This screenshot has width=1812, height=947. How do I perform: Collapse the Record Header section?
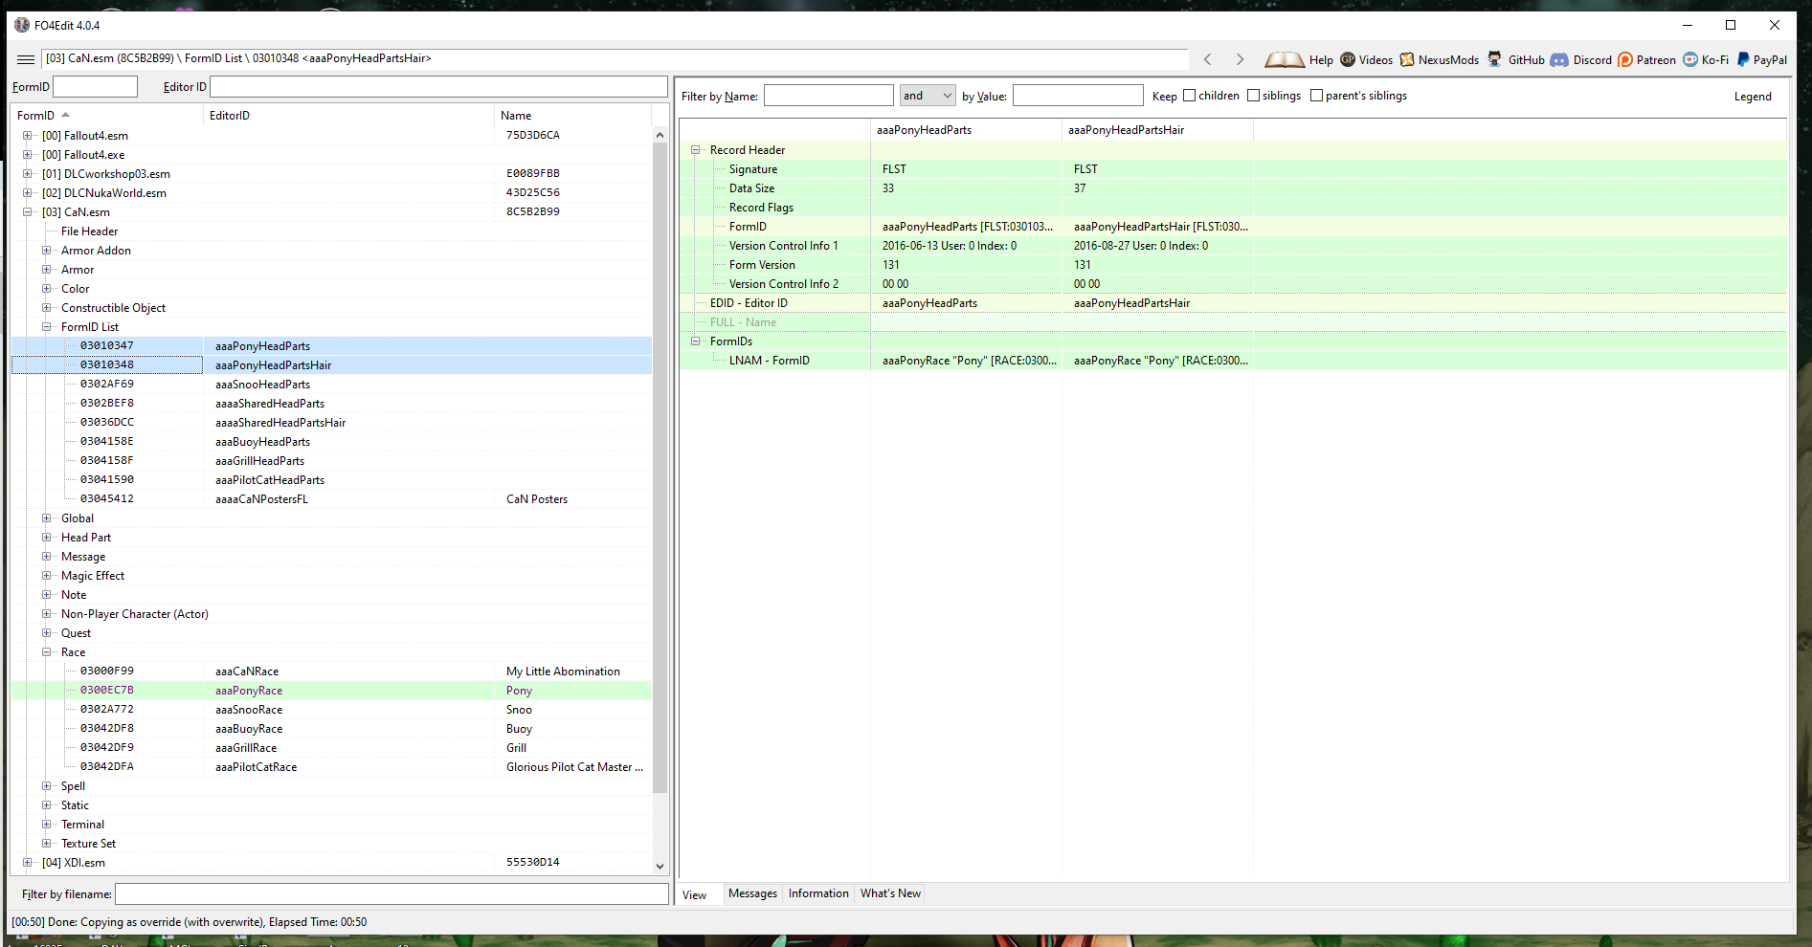[696, 150]
